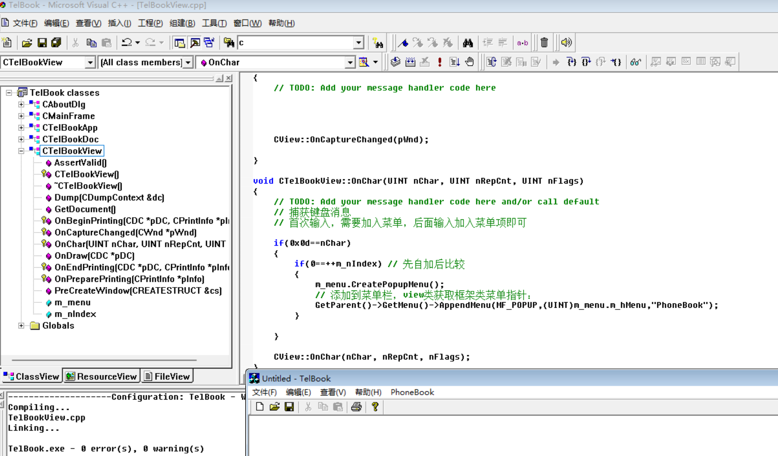The height and width of the screenshot is (456, 778).
Task: Select the m_menu member variable
Action: tap(72, 303)
